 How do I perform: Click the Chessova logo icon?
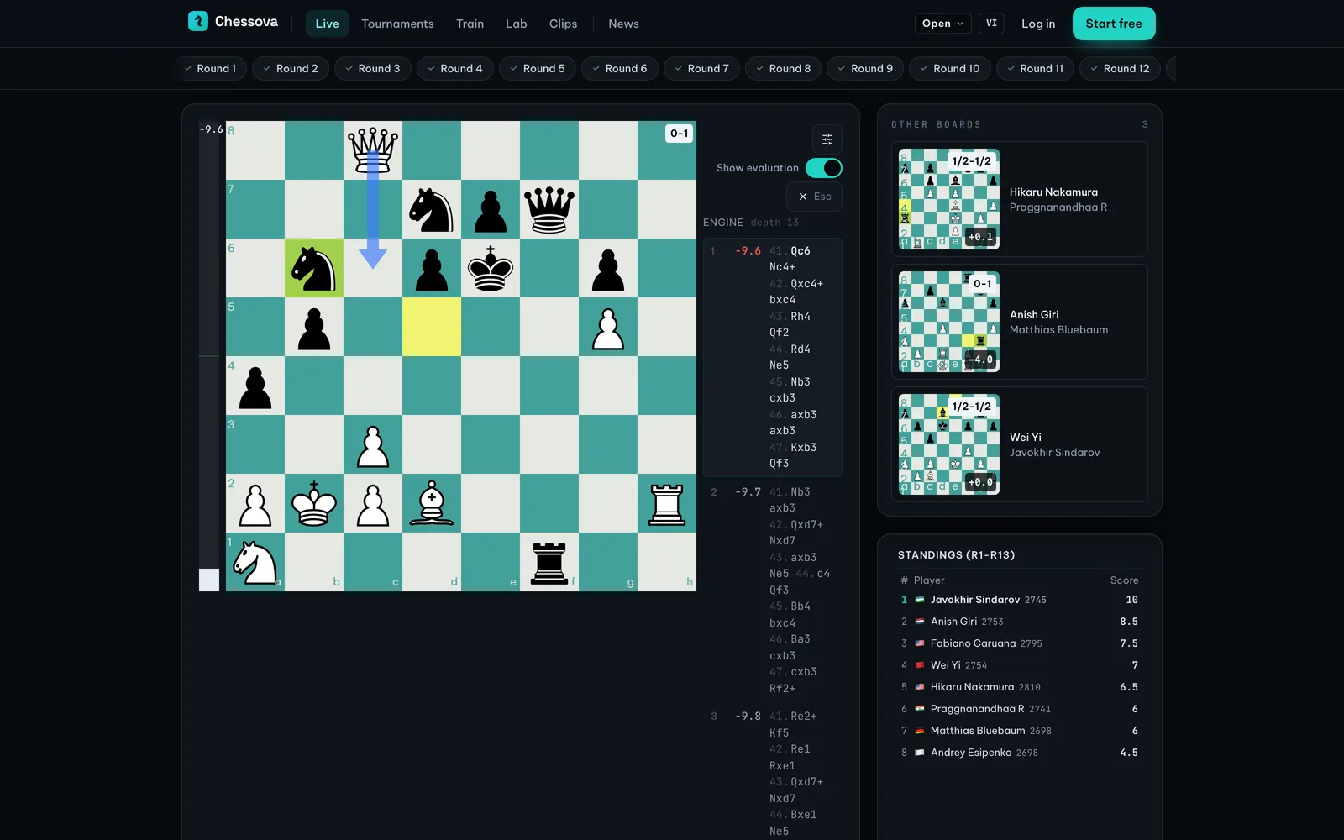198,21
